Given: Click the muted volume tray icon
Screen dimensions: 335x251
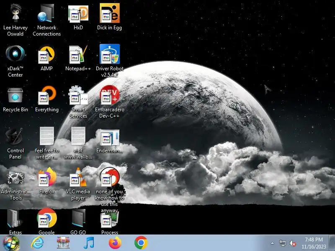Looking at the screenshot, I should point(293,243).
